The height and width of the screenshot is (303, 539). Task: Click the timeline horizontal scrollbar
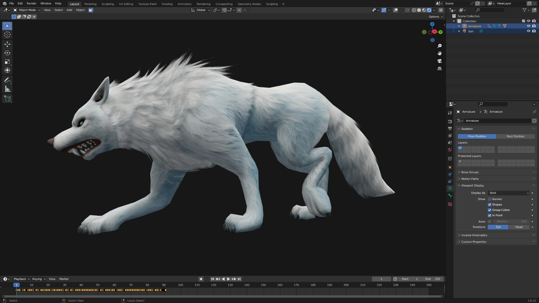(x=223, y=296)
